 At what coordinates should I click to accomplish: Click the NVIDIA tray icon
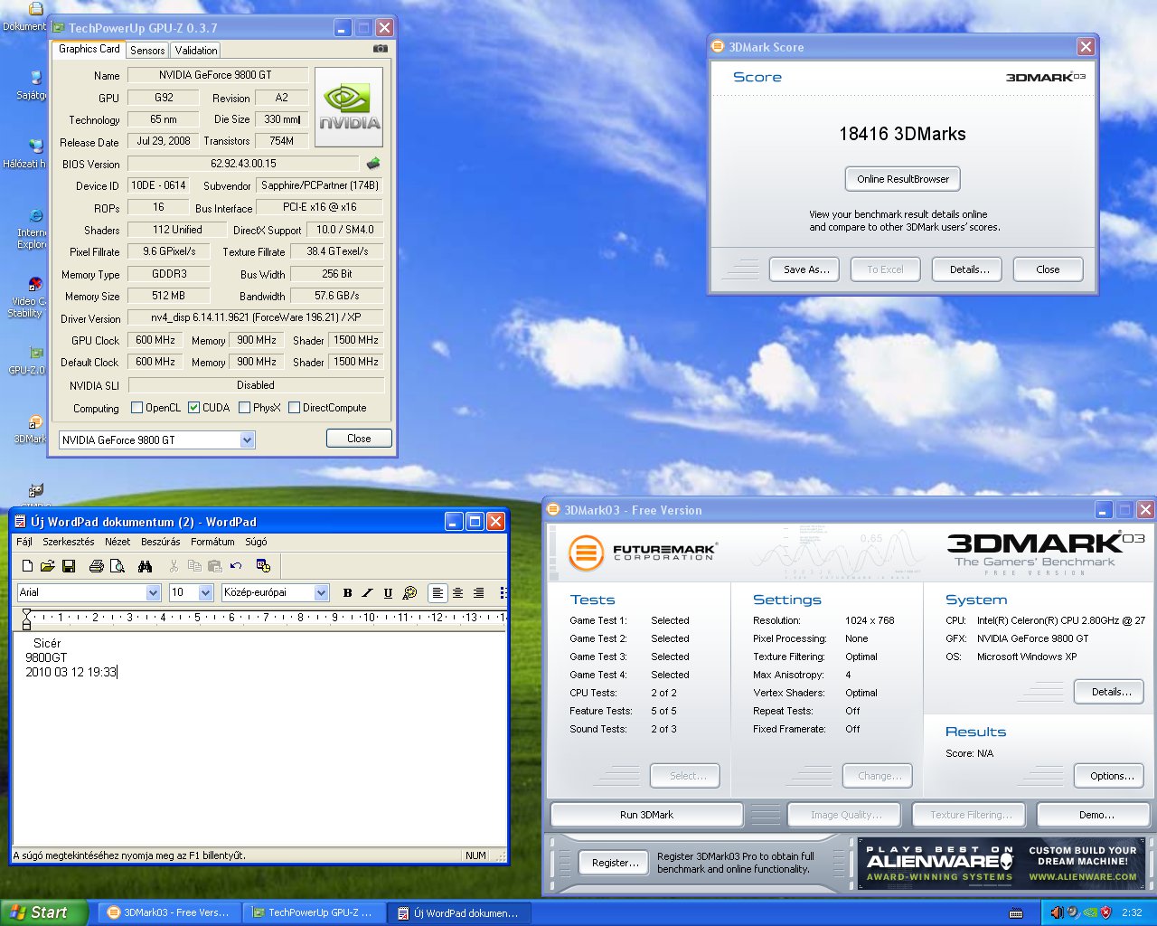coord(1088,912)
